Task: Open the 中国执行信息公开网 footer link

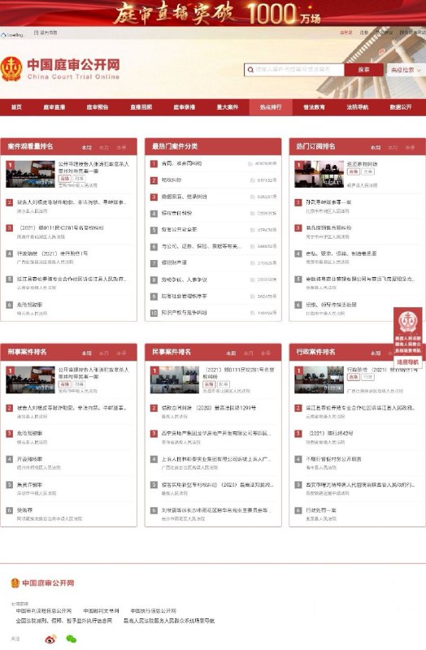Action: [154, 611]
